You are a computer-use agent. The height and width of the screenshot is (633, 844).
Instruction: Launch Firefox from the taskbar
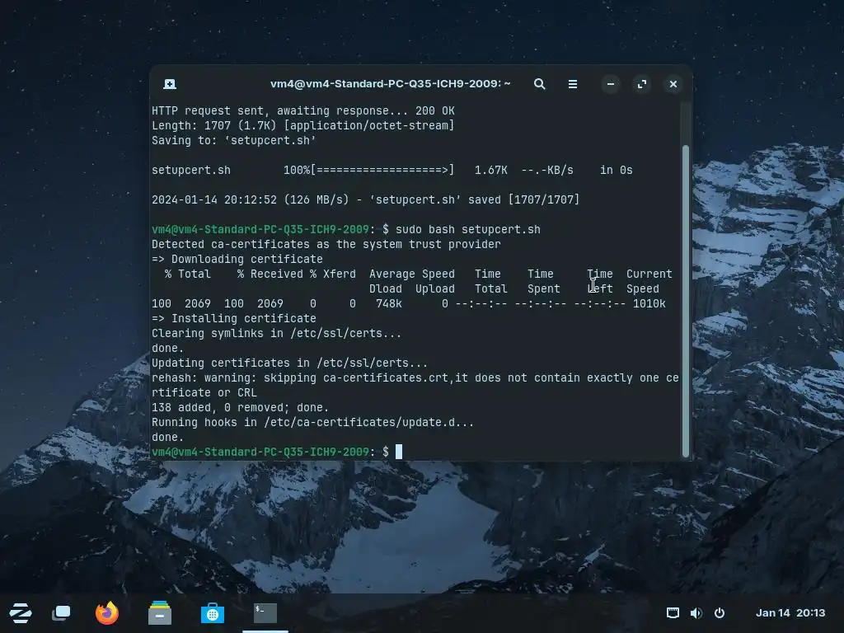pyautogui.click(x=107, y=613)
